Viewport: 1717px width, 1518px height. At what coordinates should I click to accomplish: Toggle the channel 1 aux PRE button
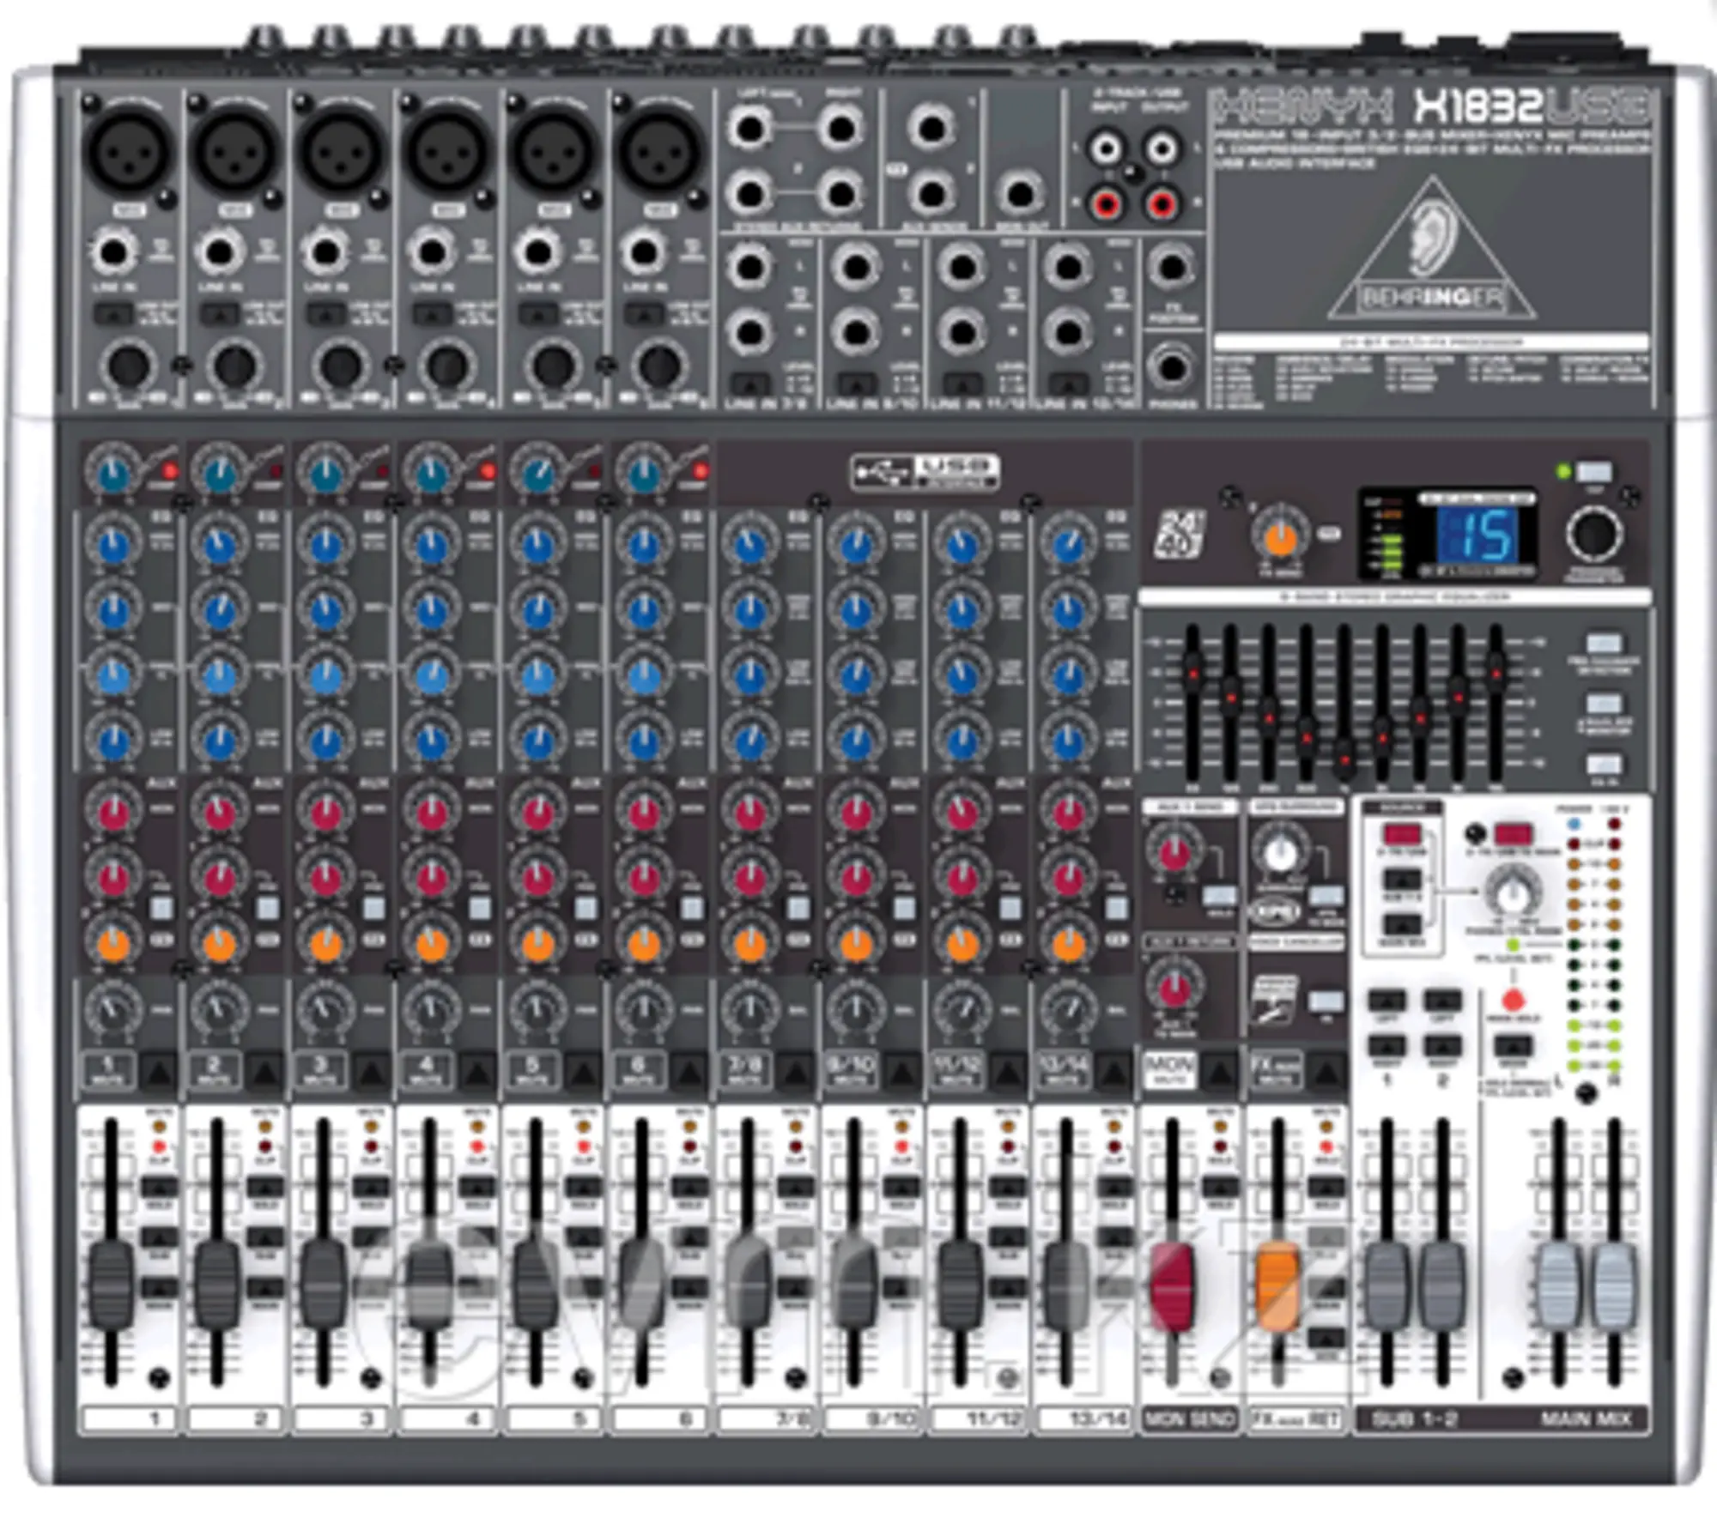coord(161,907)
